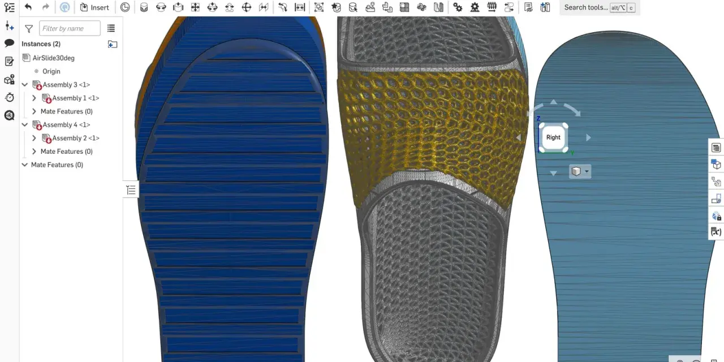Click the circular pattern dots icon
This screenshot has height=362, width=724.
421,7
